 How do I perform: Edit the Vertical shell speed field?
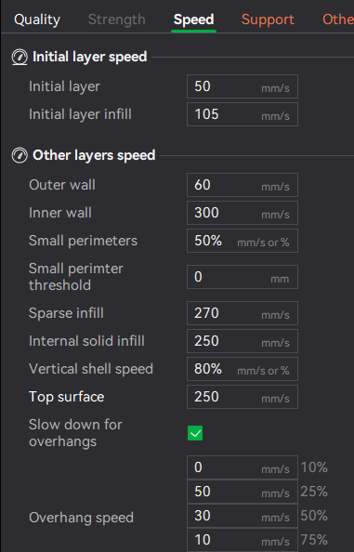pos(243,369)
